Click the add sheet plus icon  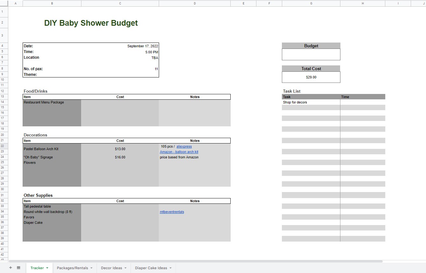click(10, 268)
